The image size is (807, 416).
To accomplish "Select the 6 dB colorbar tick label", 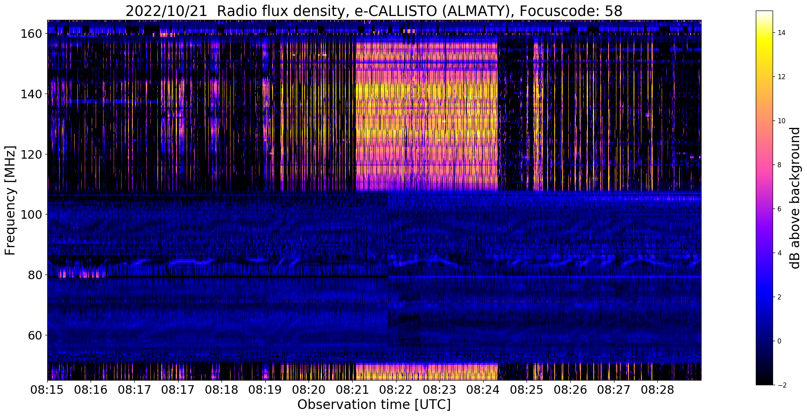I will click(780, 209).
